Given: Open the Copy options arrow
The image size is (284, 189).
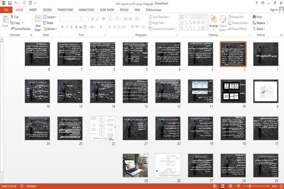Looking at the screenshot, I should [23, 23].
